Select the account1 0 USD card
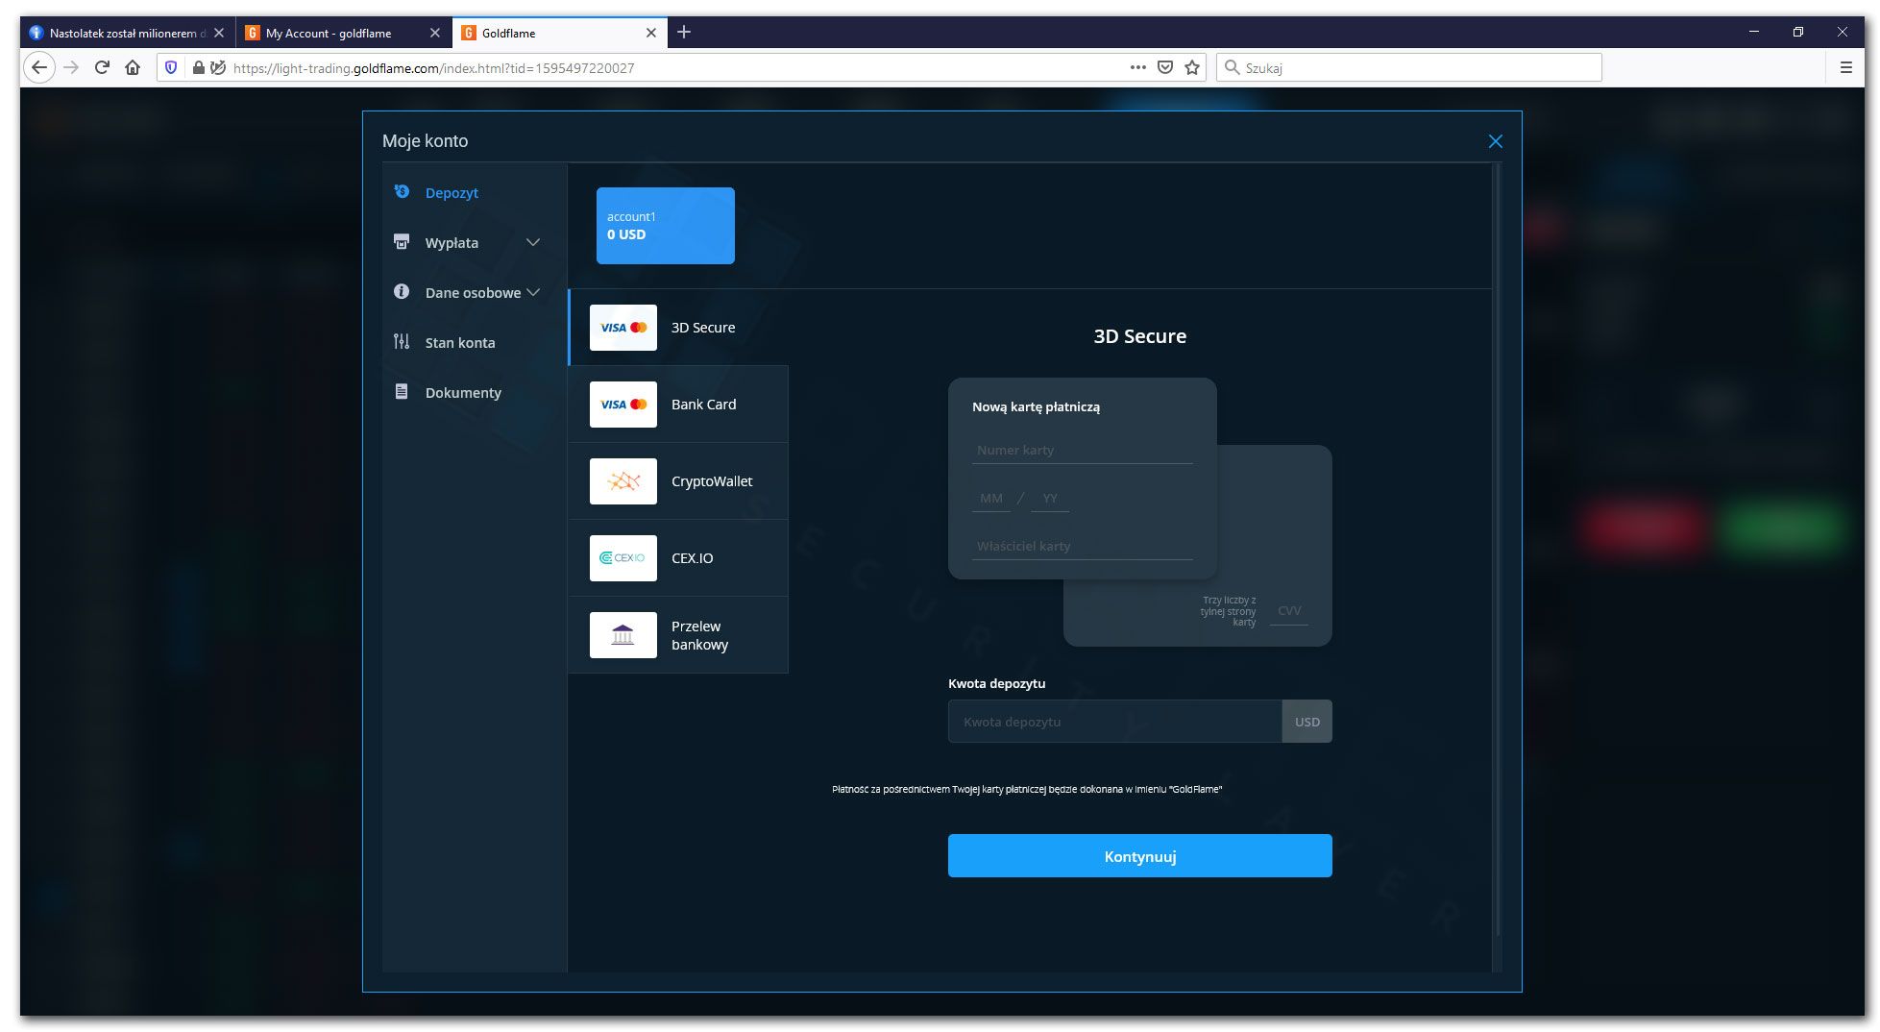The height and width of the screenshot is (1032, 1880). pyautogui.click(x=666, y=226)
